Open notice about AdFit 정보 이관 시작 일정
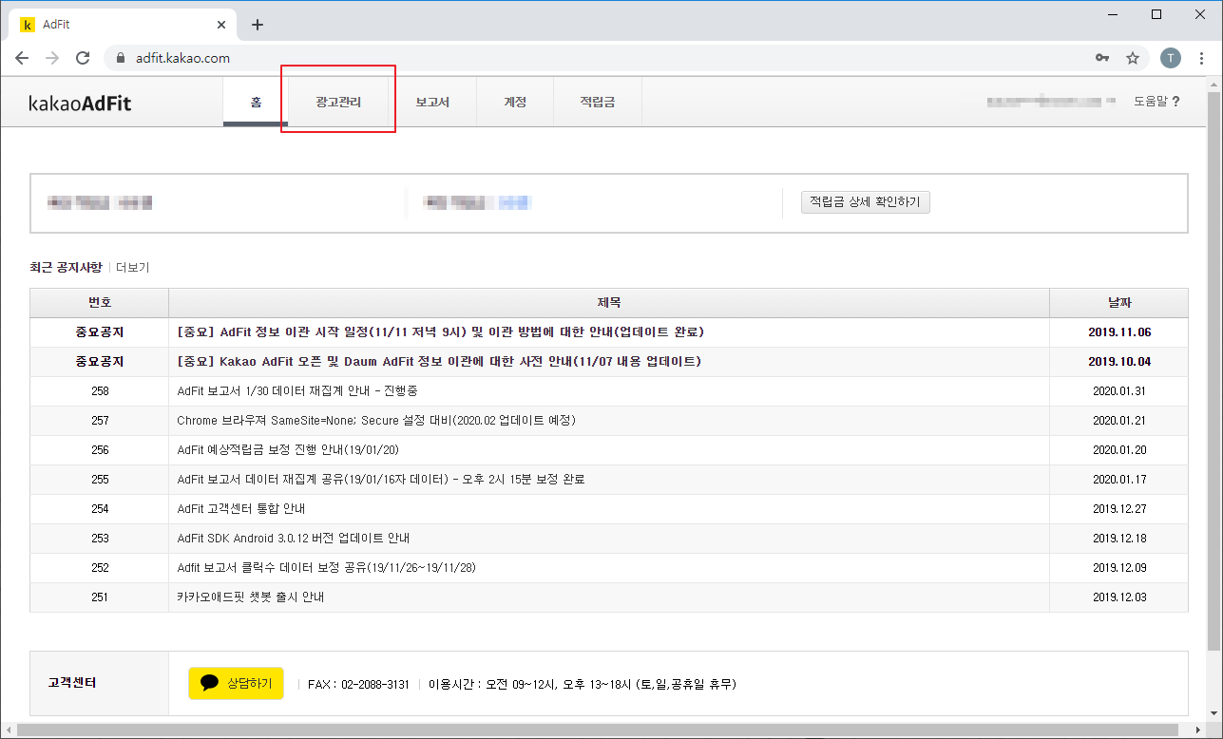 coord(440,332)
